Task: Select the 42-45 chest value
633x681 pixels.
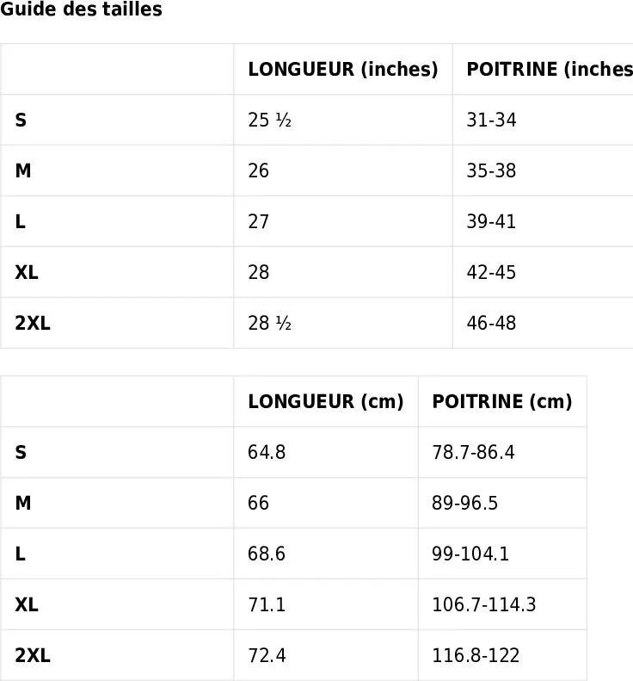Action: pyautogui.click(x=491, y=272)
